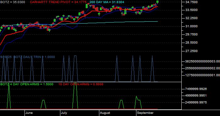Select the 28.5000 price axis value
The height and width of the screenshot is (116, 220).
[191, 43]
